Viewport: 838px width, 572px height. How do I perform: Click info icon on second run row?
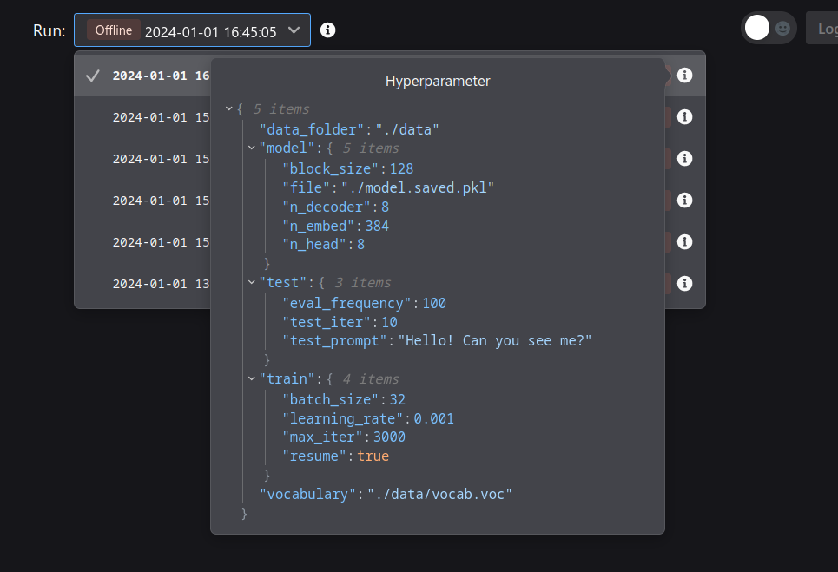(x=684, y=117)
